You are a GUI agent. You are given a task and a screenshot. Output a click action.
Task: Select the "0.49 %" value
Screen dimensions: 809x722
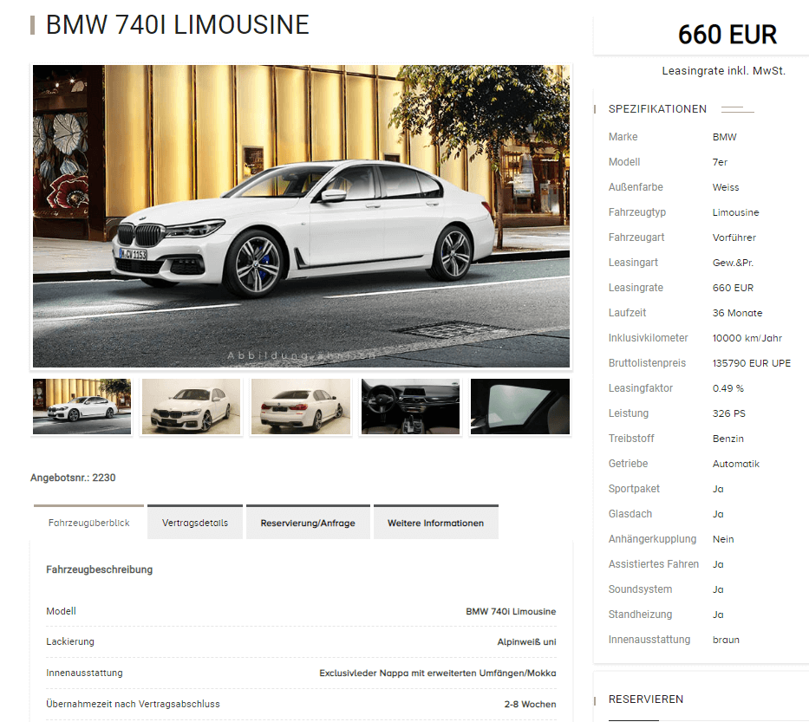pos(728,388)
